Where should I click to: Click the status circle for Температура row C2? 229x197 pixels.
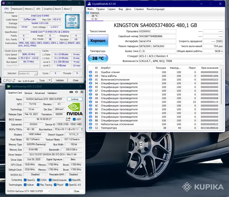(x=90, y=128)
